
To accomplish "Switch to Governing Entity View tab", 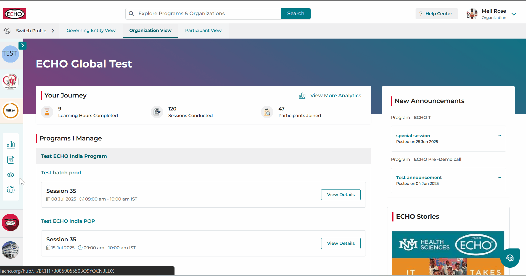I will click(x=91, y=31).
